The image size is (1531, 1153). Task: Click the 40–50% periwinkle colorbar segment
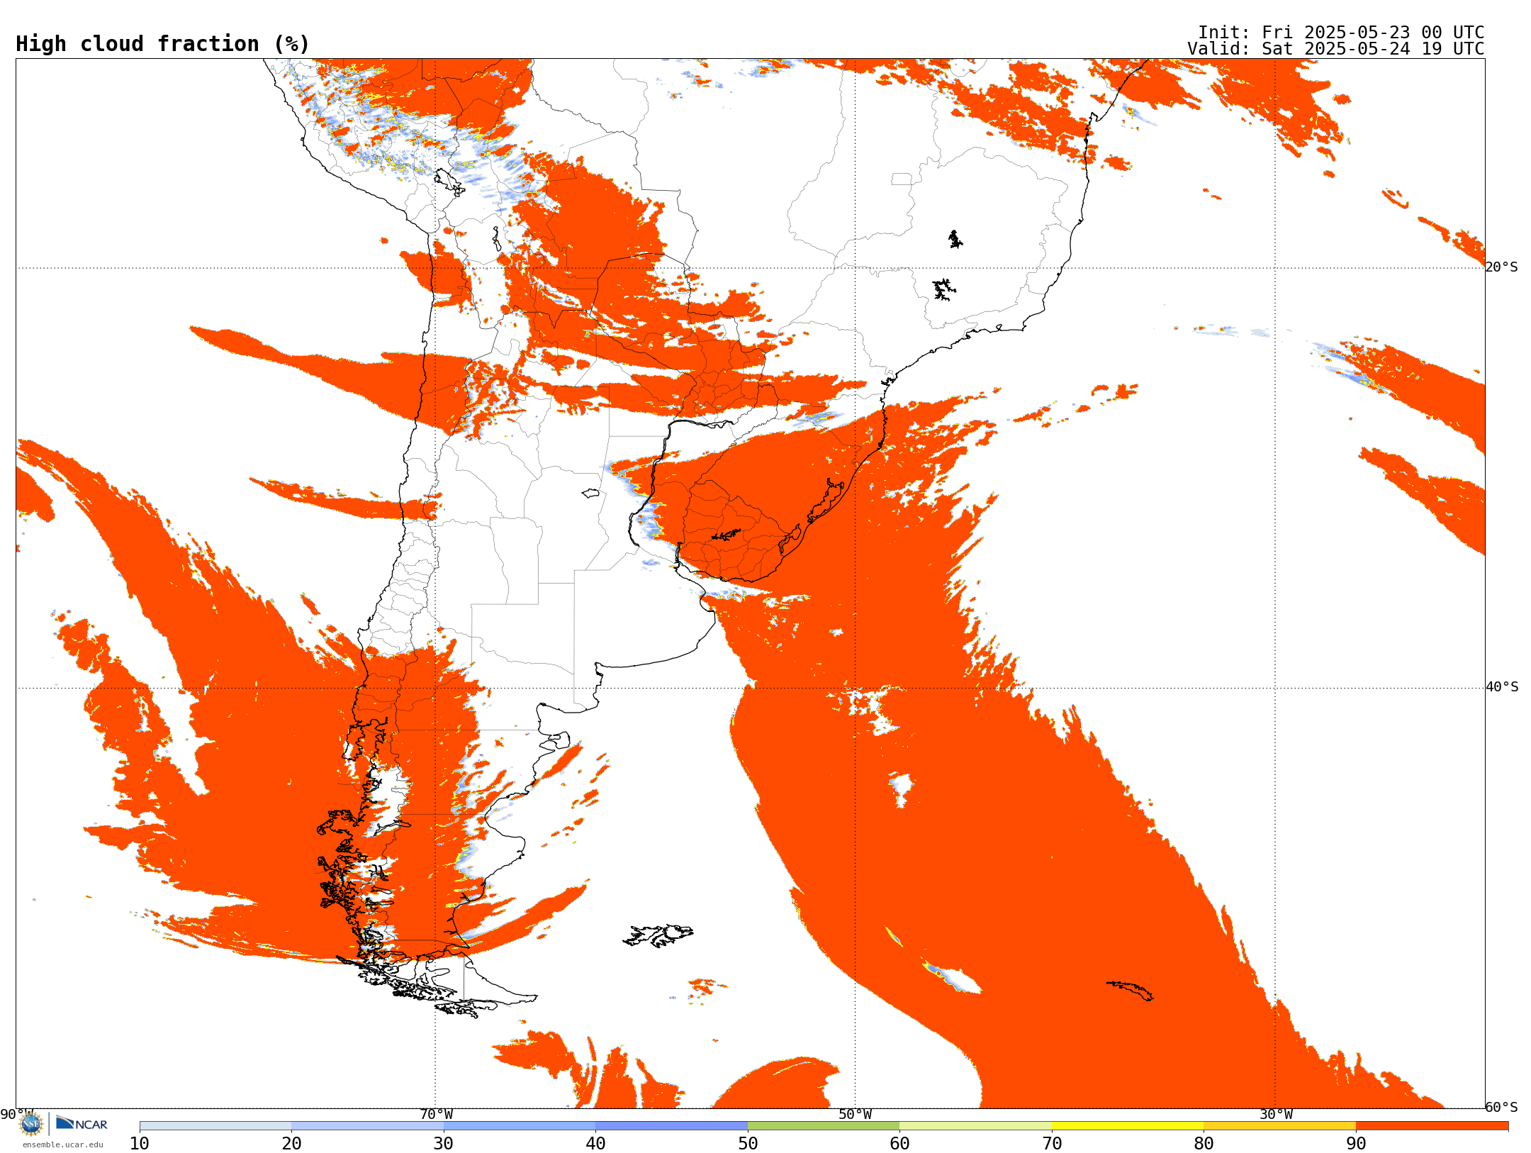coord(671,1126)
